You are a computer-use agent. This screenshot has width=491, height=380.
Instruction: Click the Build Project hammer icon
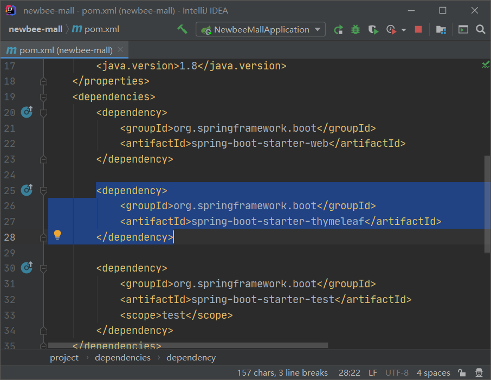(182, 29)
